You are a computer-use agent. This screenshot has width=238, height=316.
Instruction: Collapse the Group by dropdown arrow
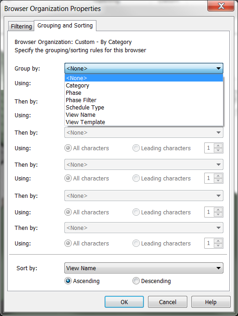click(x=218, y=69)
